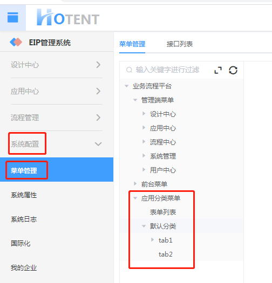
Task: Click the EIP管理系统 diamond icon
Action: pos(16,42)
